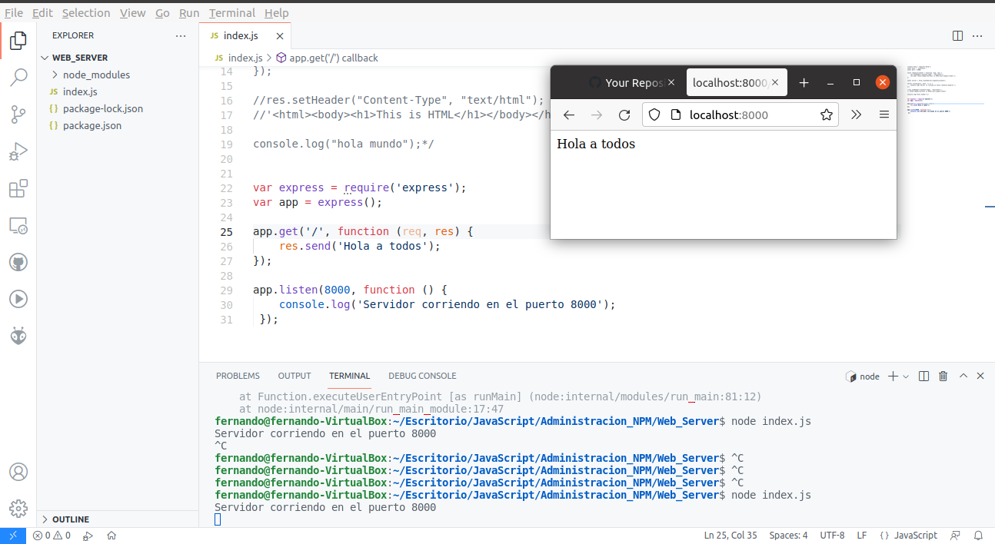
Task: Open the Search panel in the activity bar
Action: click(x=17, y=77)
